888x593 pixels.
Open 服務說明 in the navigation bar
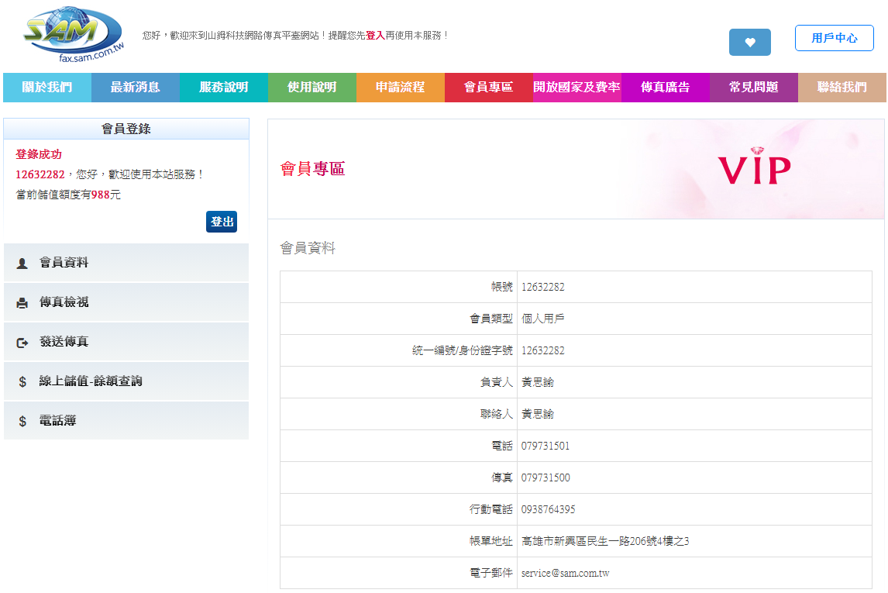pos(223,87)
